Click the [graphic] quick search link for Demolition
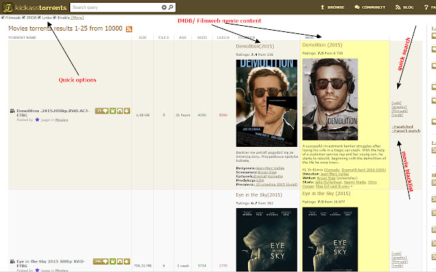This screenshot has width=436, height=272. click(x=399, y=107)
